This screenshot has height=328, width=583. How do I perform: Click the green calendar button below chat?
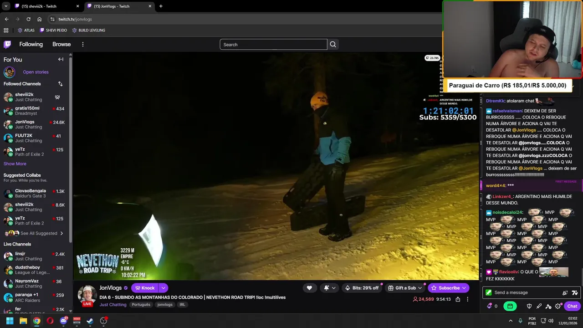510,306
